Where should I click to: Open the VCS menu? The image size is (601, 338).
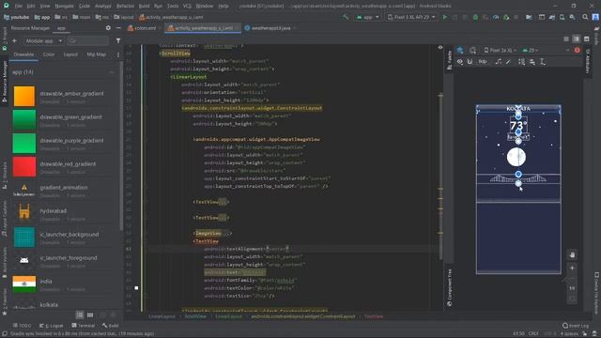pos(187,6)
